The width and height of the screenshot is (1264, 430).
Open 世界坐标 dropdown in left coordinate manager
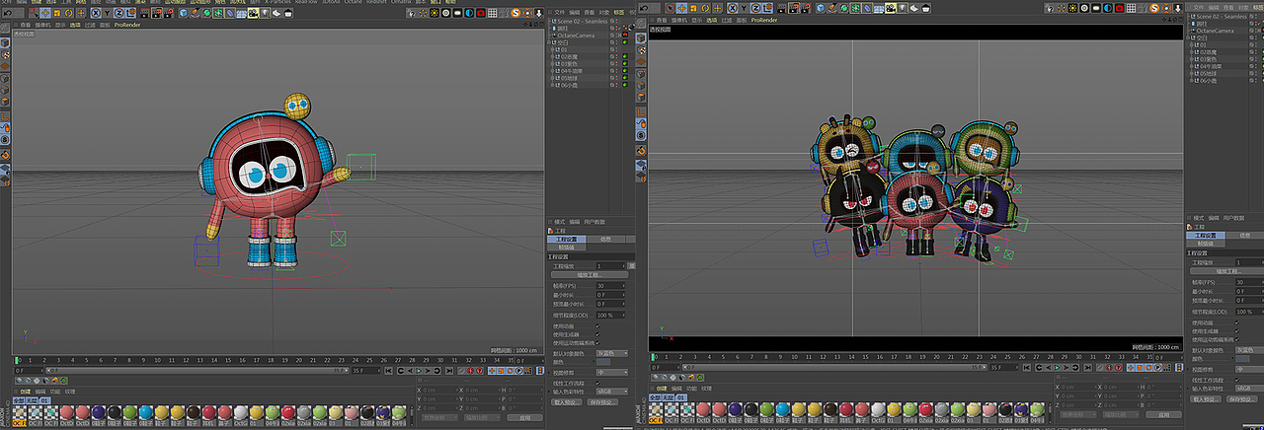(440, 417)
